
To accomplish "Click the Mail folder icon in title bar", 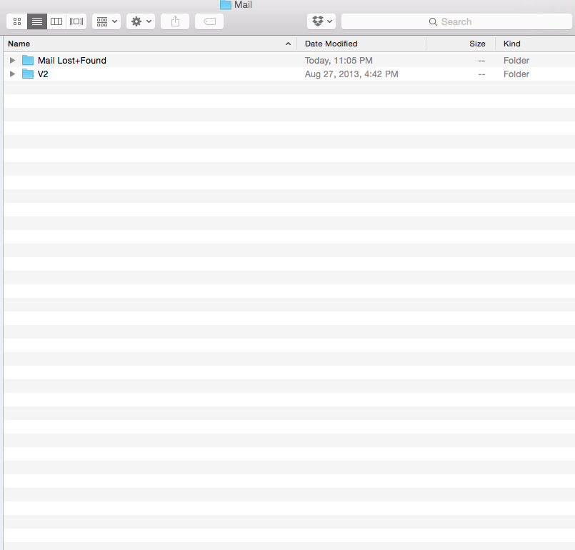I will 226,4.
